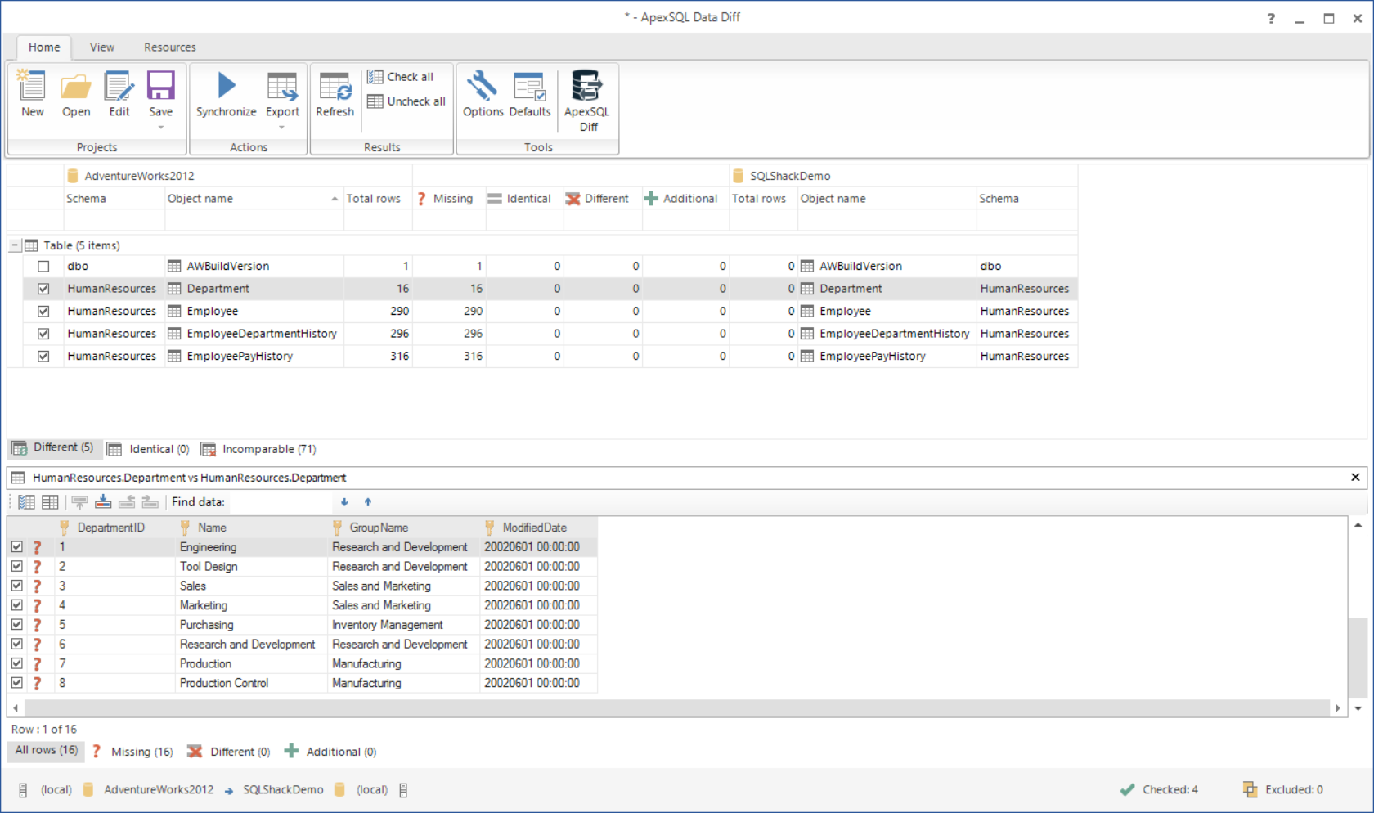Click the New project icon
This screenshot has height=813, width=1374.
coord(33,87)
